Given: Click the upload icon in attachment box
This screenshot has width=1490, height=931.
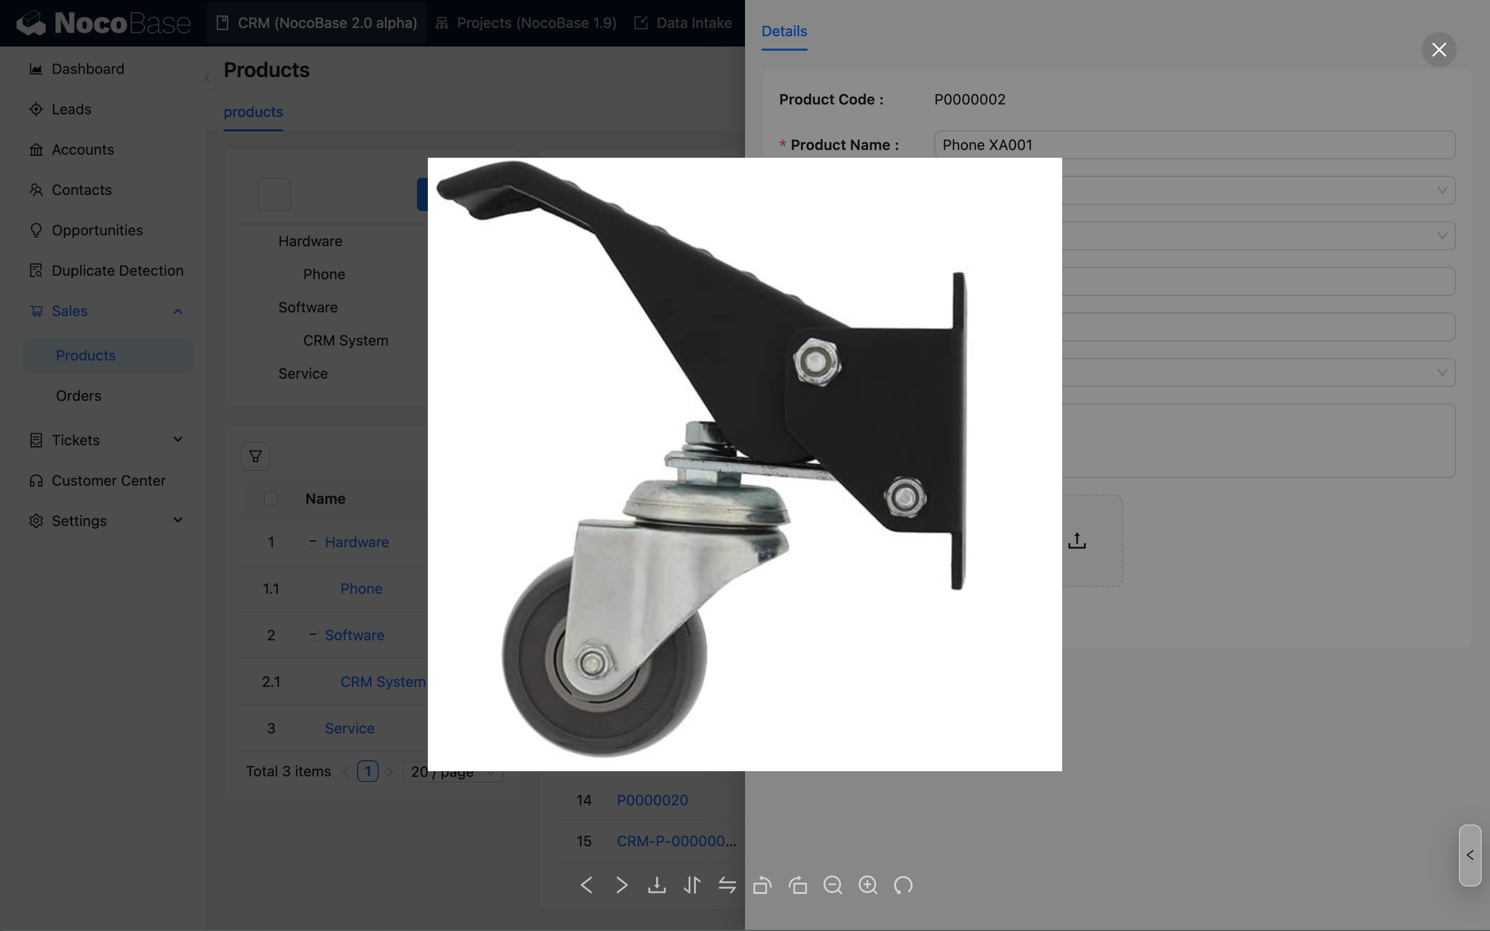Looking at the screenshot, I should pos(1077,540).
